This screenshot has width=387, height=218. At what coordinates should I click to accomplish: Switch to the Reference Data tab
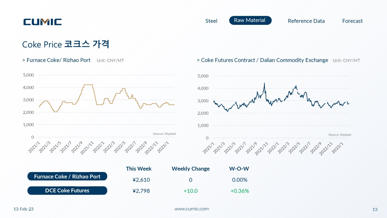(306, 21)
